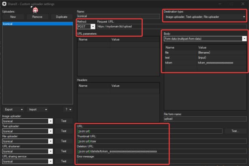Open the question mark help dropdown
249x166 pixels.
[68, 109]
